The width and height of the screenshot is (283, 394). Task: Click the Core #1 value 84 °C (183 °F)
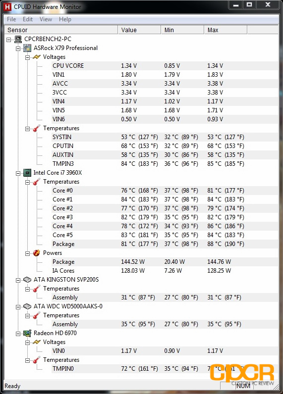tap(139, 199)
